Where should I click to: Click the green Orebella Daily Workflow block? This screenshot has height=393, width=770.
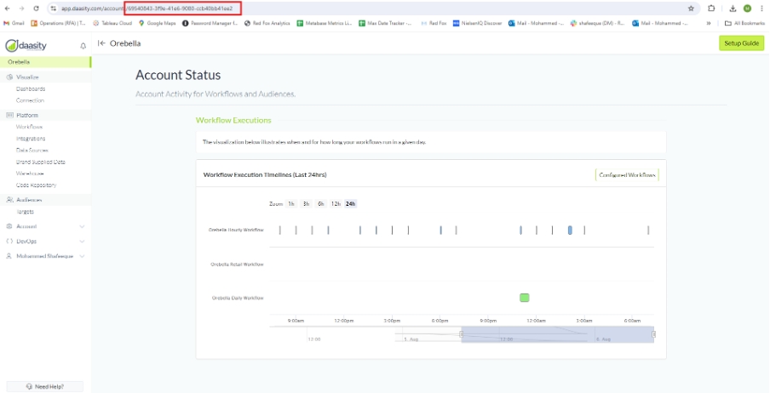click(525, 298)
